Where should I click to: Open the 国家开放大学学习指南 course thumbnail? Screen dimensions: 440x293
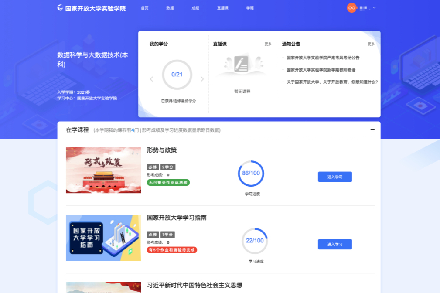[x=103, y=238]
